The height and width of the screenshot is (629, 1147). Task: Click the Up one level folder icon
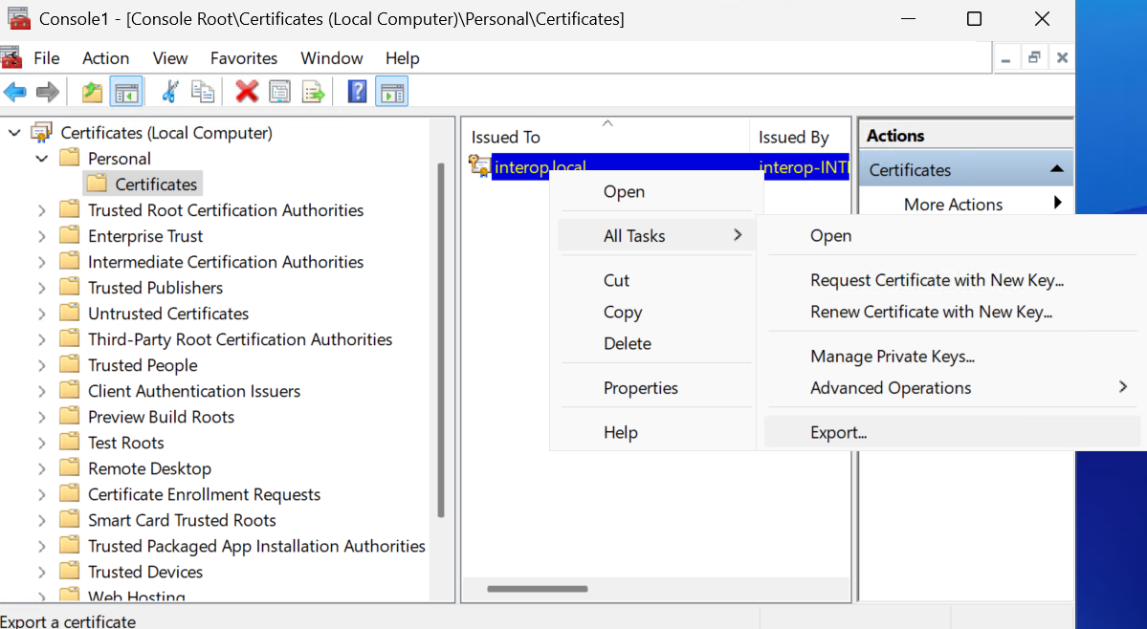(92, 92)
